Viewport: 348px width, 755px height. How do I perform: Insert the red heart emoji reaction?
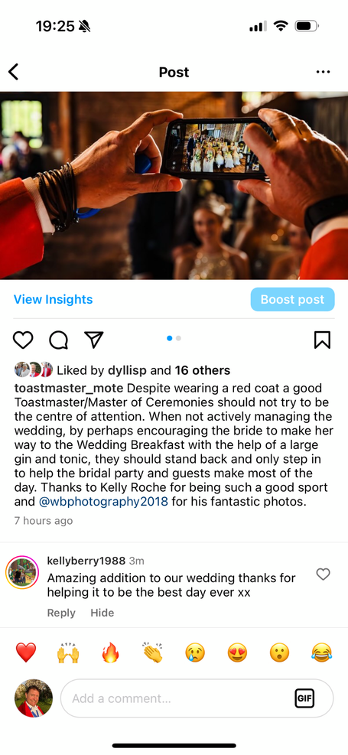coord(26,653)
